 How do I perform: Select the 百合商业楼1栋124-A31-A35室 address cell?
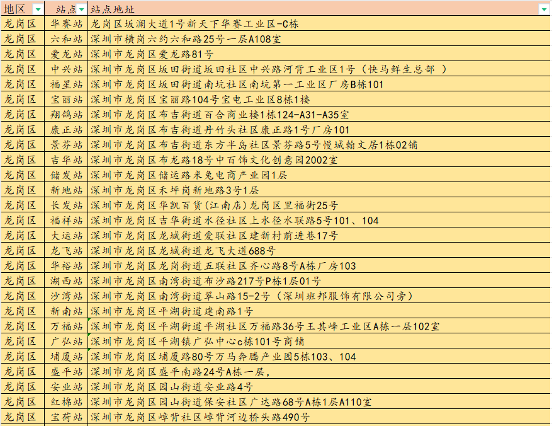(319, 115)
